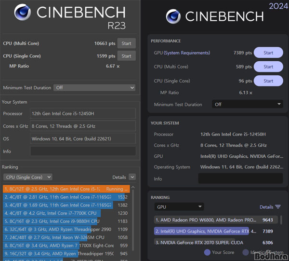Select the AMD Radeon PRO W6800 ranking row
Screen dimensions: 289x261
(216, 220)
